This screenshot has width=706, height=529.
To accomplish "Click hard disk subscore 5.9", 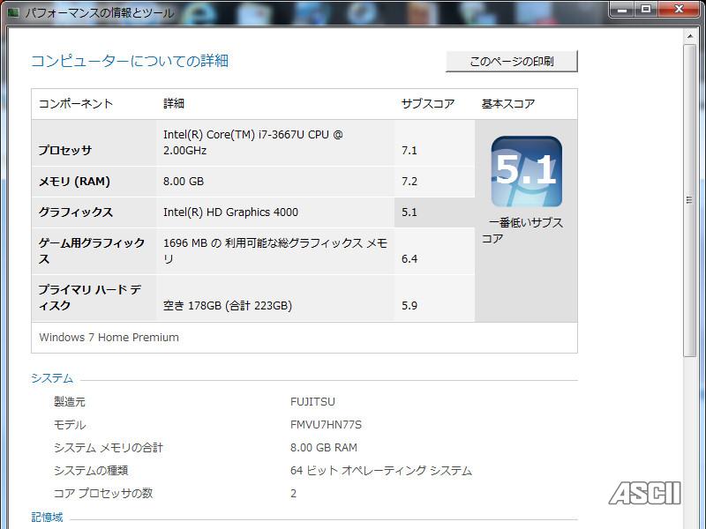I will pyautogui.click(x=409, y=305).
